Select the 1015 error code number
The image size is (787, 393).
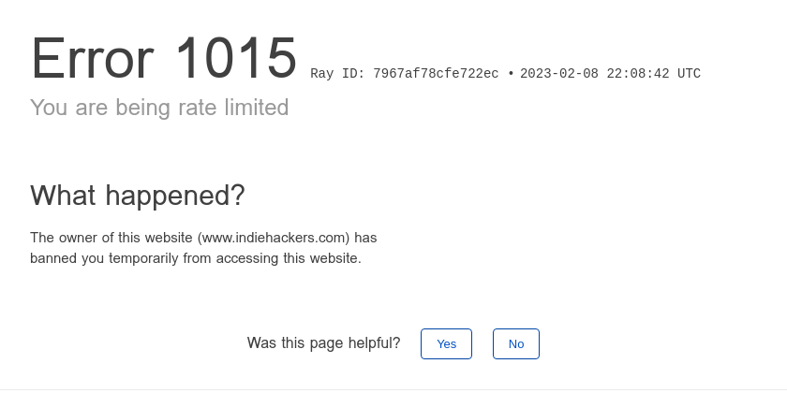tap(236, 59)
